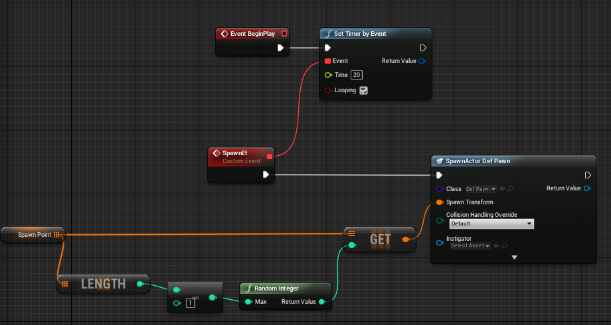Click the green Time float pin
The height and width of the screenshot is (325, 611).
[x=328, y=75]
